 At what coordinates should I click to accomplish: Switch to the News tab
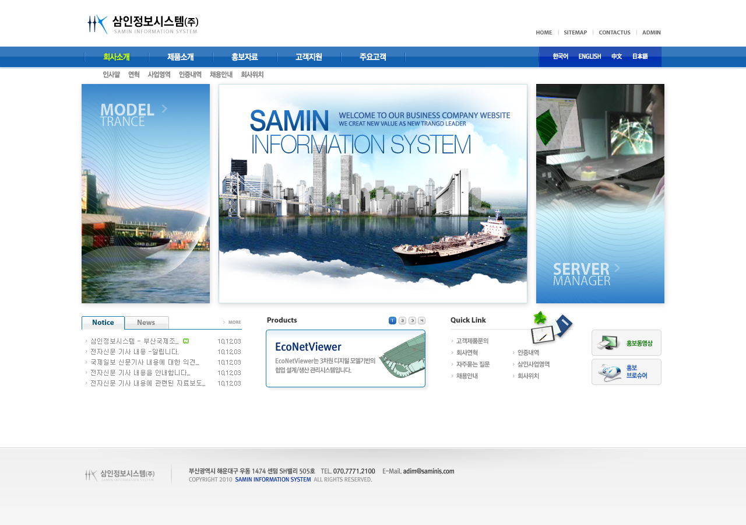(147, 323)
